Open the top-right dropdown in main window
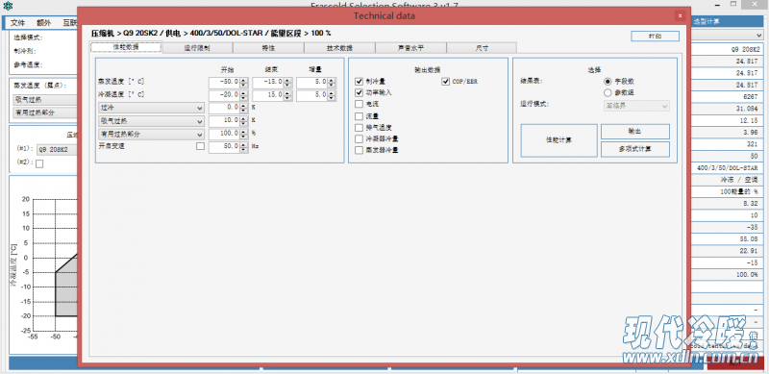 [727, 35]
